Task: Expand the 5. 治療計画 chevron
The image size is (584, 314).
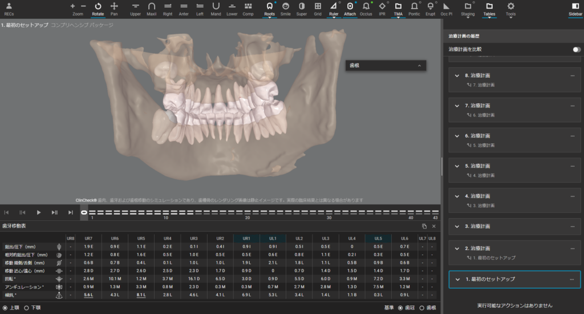Action: [x=457, y=166]
